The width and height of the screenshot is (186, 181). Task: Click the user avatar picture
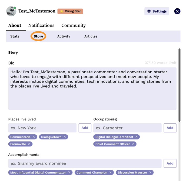pos(11,11)
